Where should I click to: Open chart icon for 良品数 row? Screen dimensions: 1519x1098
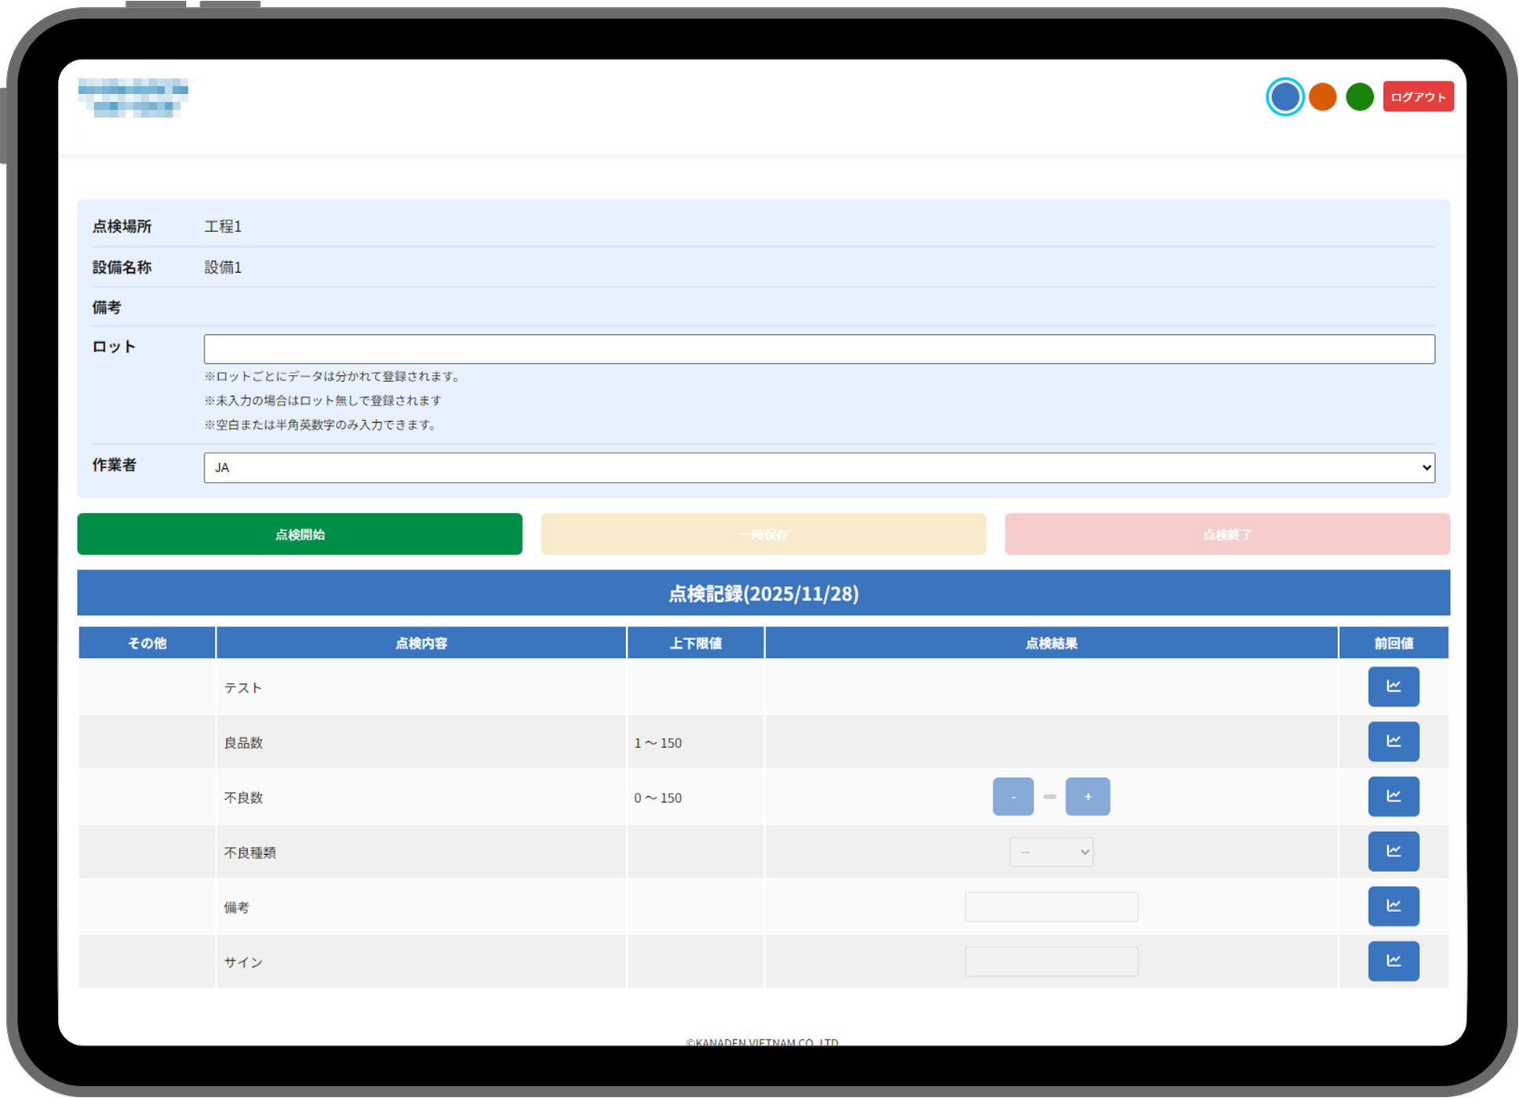coord(1393,741)
